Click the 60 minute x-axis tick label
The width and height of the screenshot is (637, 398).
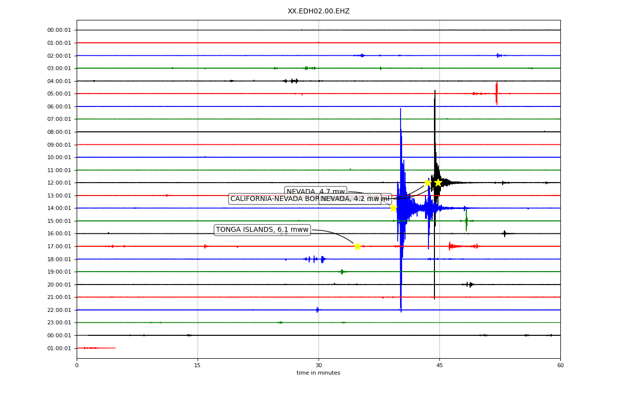click(560, 366)
